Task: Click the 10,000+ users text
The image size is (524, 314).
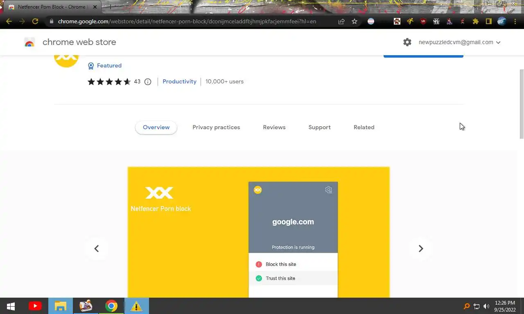Action: (224, 81)
